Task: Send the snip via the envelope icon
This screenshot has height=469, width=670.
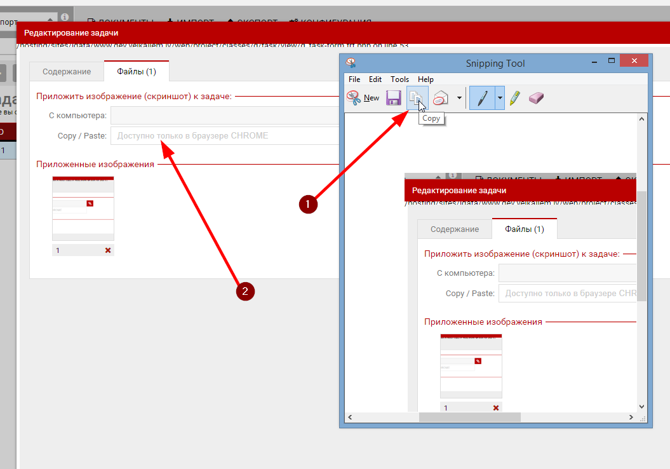Action: click(441, 98)
